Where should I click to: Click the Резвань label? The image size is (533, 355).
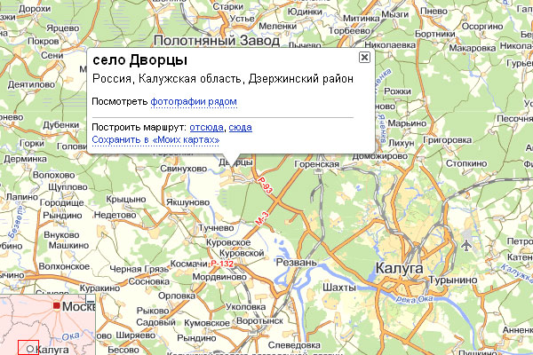pos(297,263)
